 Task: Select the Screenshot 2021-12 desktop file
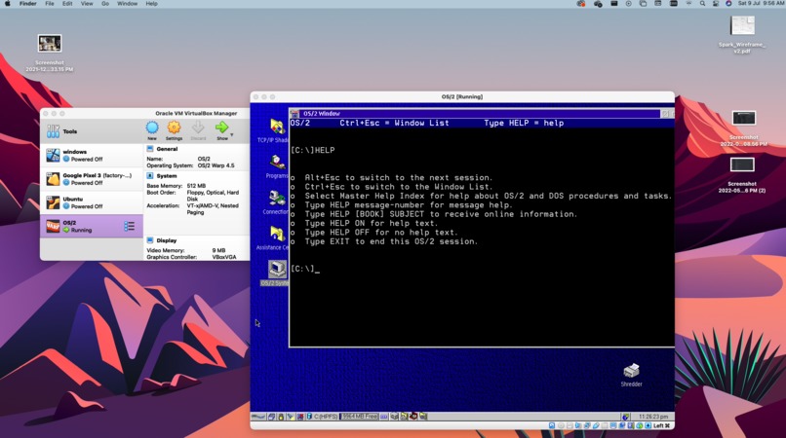(50, 54)
